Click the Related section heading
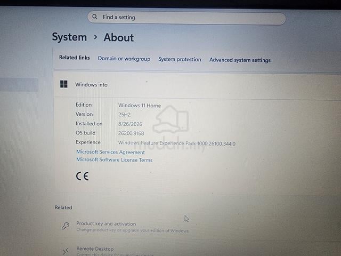The width and height of the screenshot is (341, 256). [63, 207]
